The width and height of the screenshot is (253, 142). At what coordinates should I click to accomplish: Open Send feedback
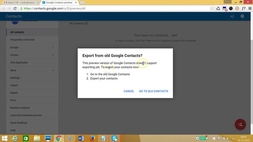coord(32,123)
